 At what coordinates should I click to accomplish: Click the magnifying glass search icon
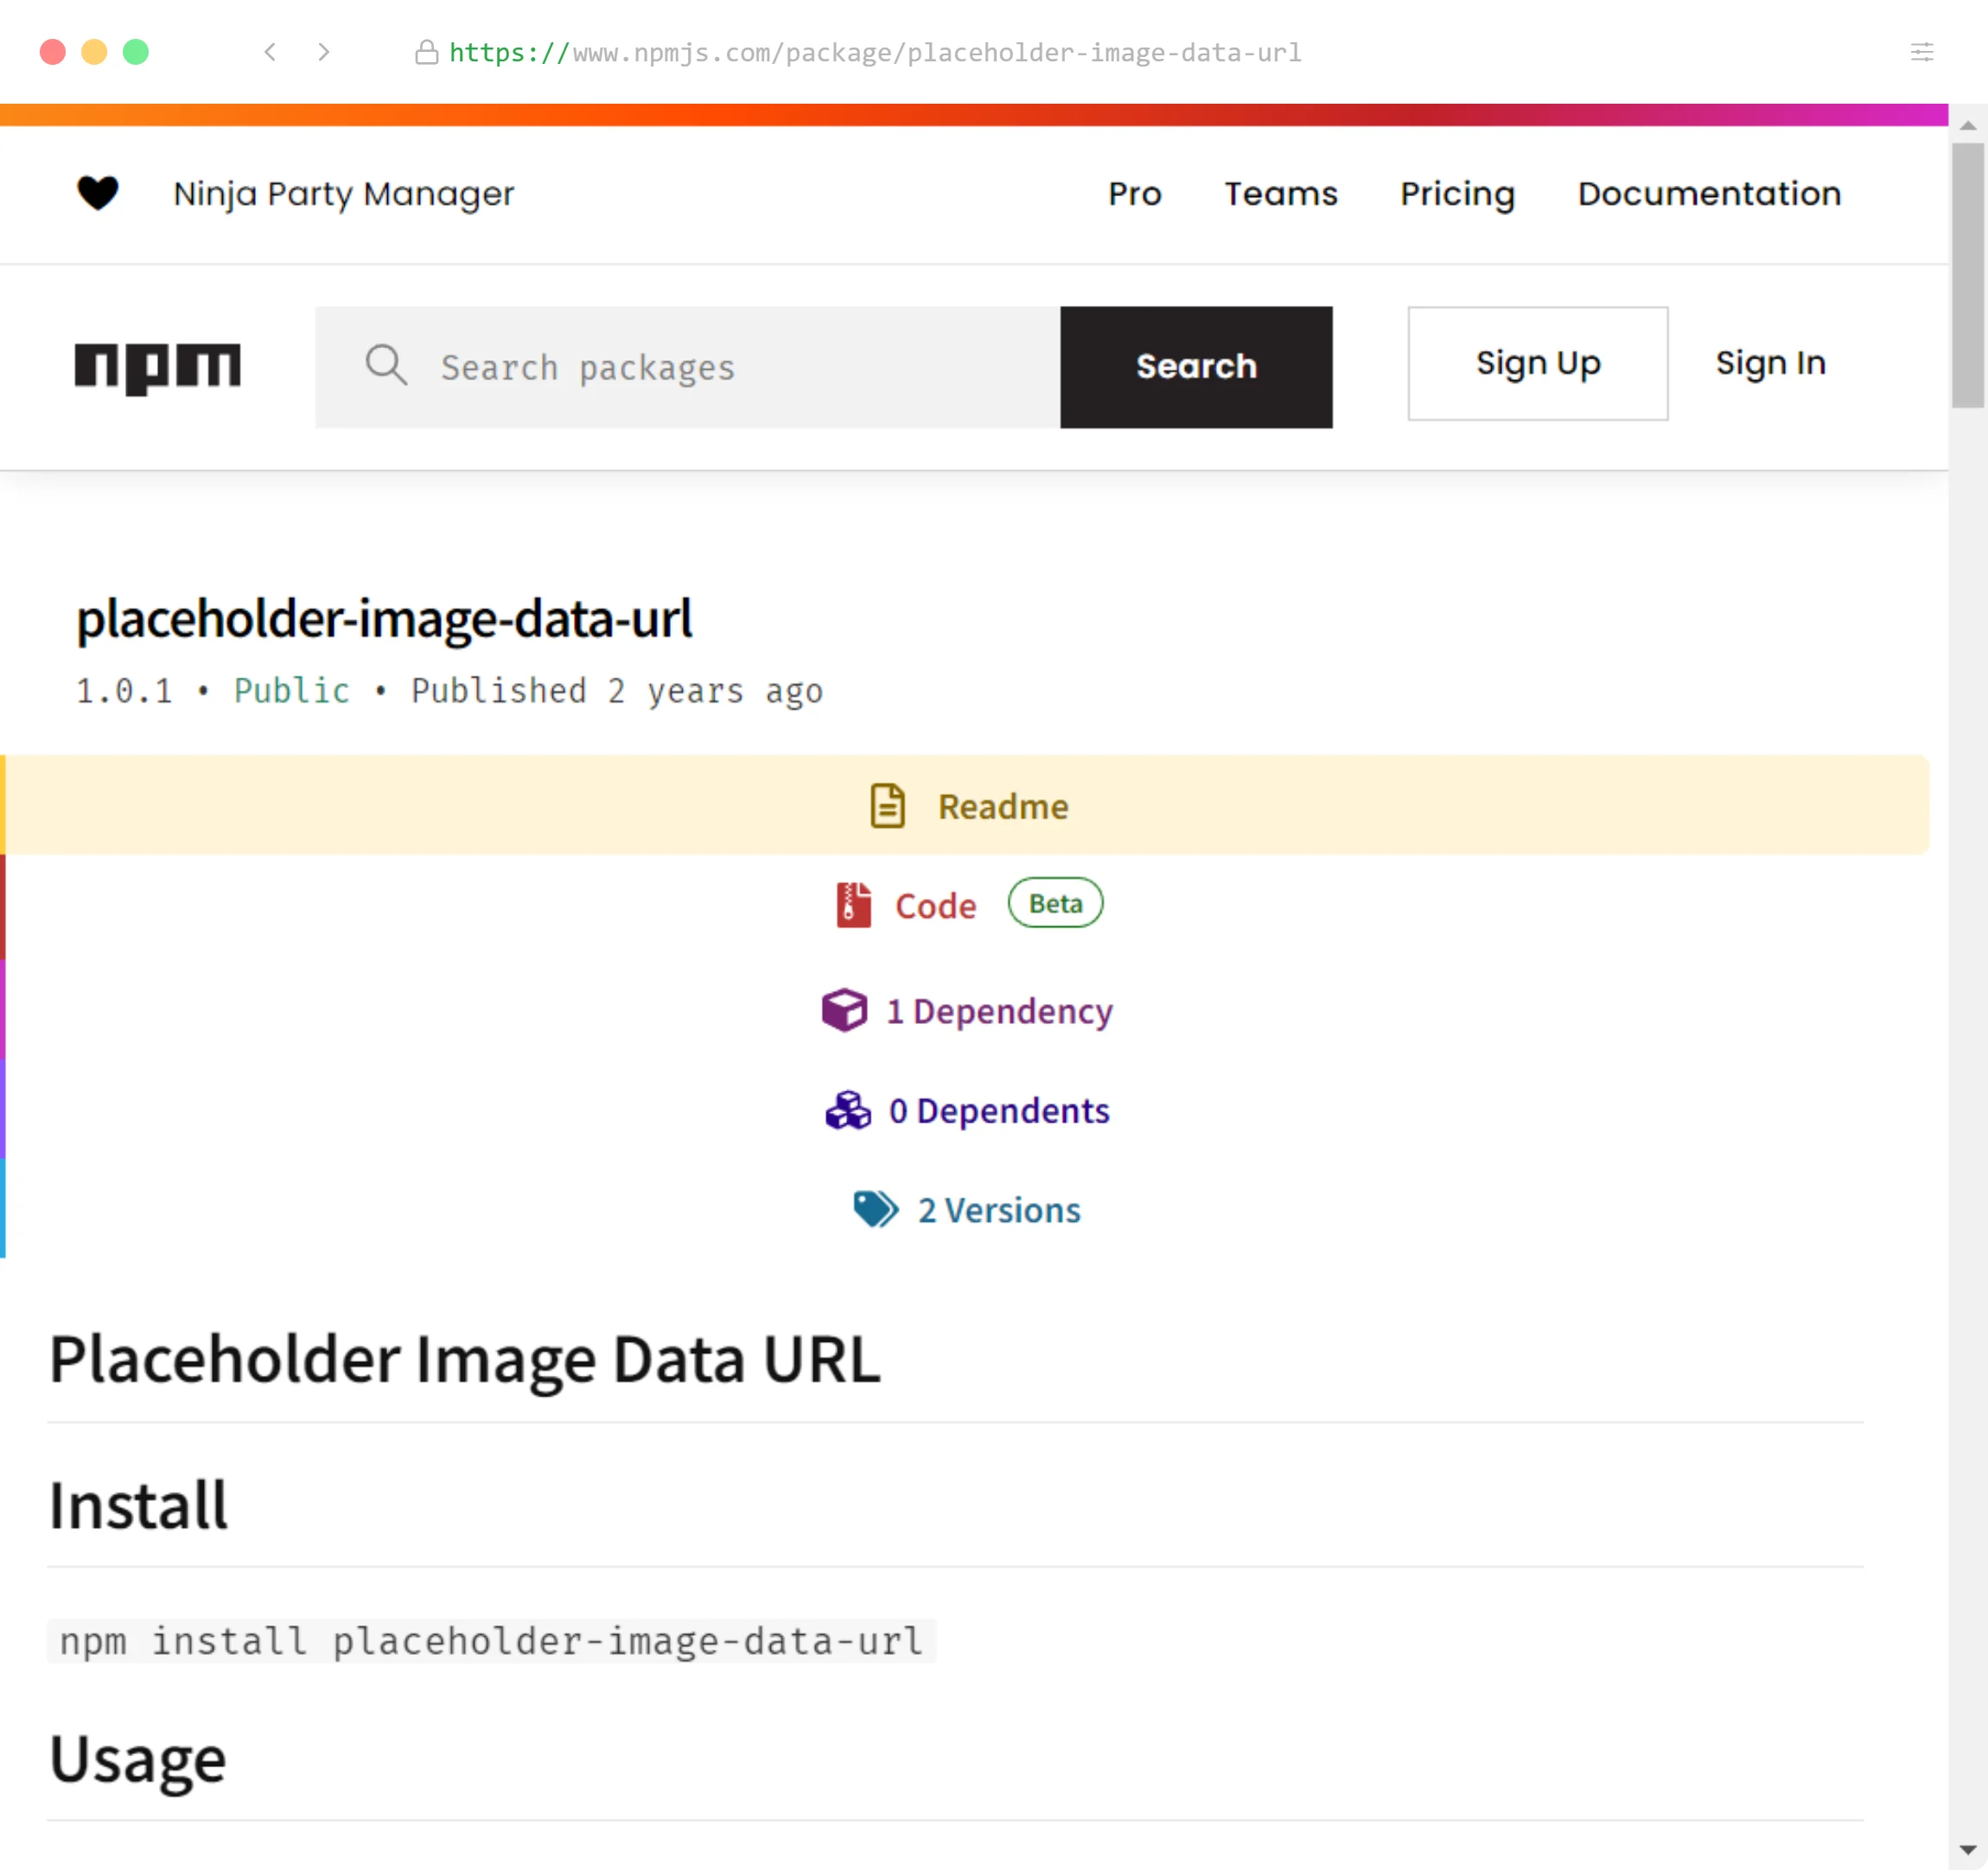point(386,365)
